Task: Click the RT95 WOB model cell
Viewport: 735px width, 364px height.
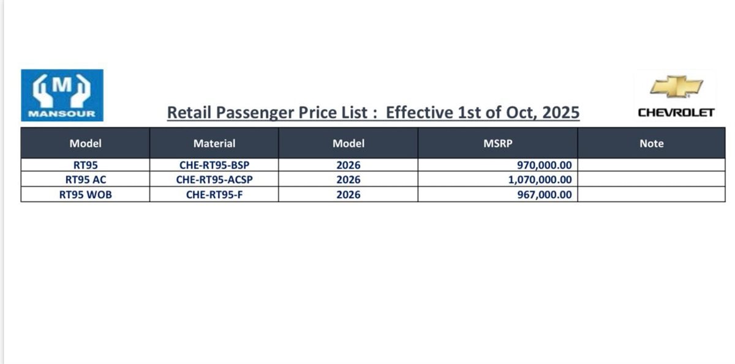Action: tap(85, 195)
